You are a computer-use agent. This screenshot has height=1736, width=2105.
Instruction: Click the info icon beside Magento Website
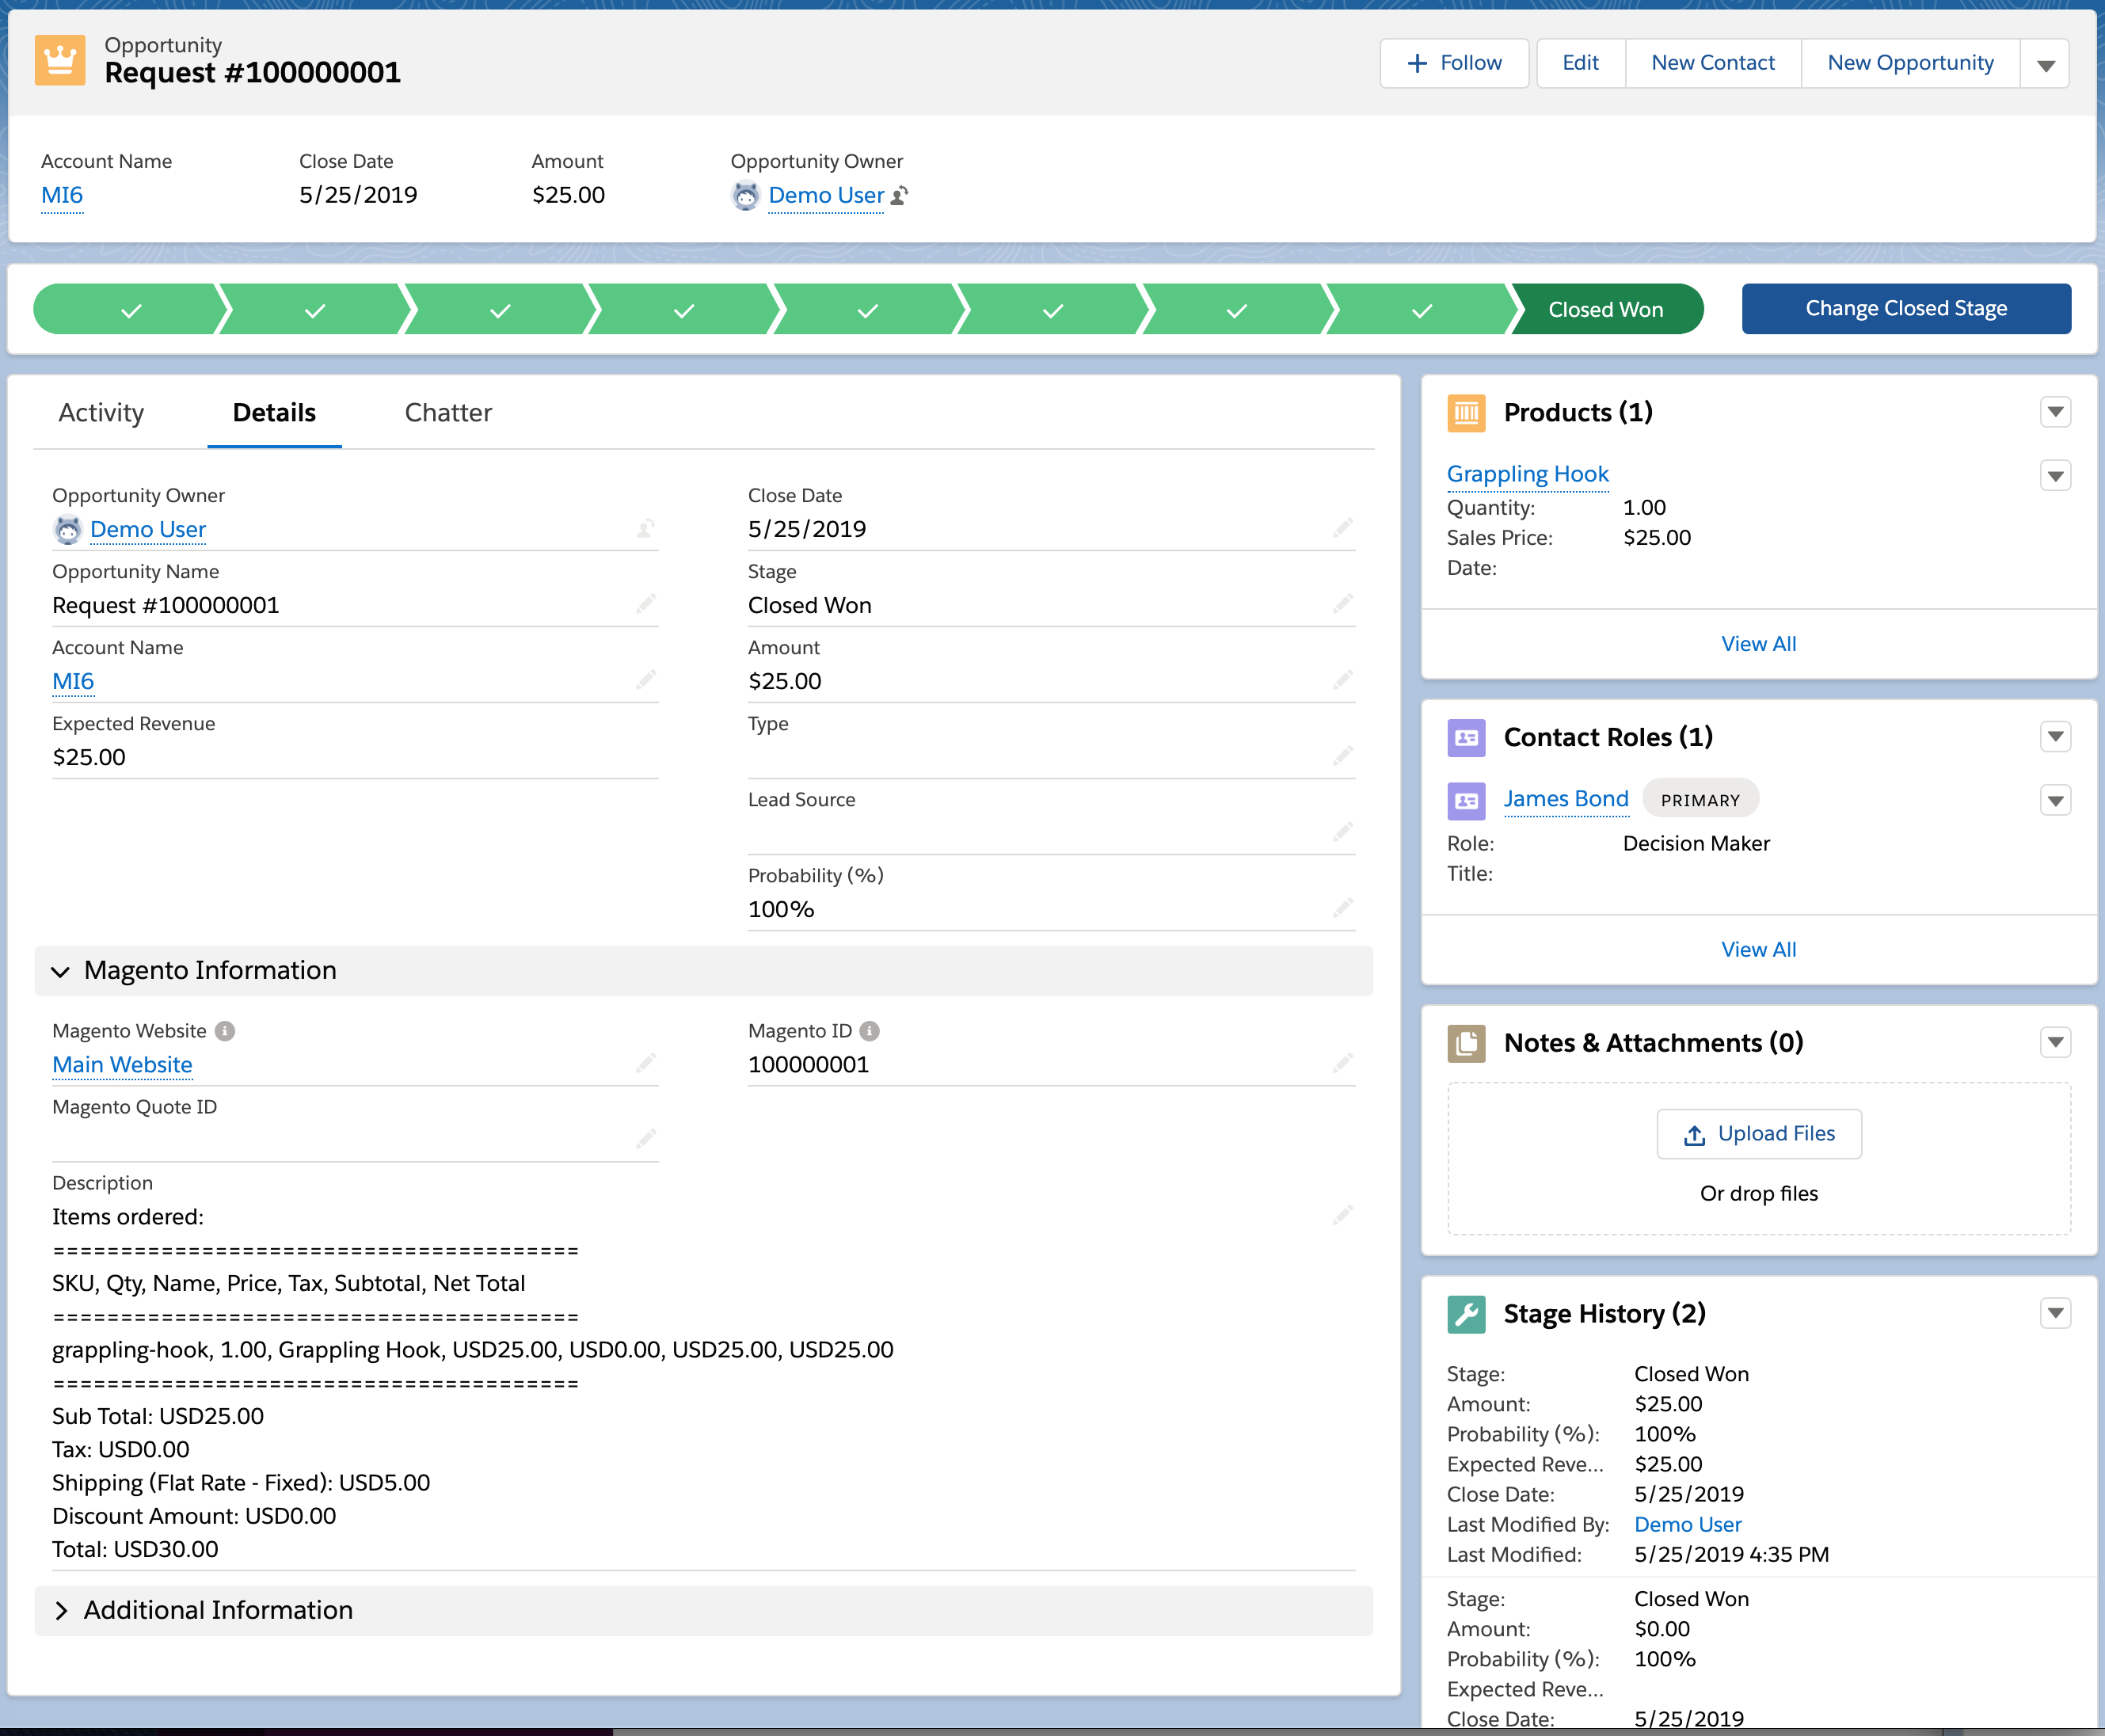pyautogui.click(x=226, y=1031)
